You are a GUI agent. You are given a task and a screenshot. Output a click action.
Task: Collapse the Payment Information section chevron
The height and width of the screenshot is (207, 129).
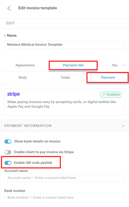click(x=123, y=126)
